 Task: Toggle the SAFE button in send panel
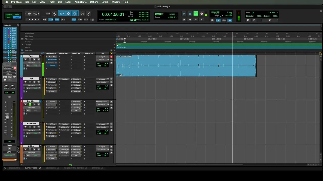[5, 77]
